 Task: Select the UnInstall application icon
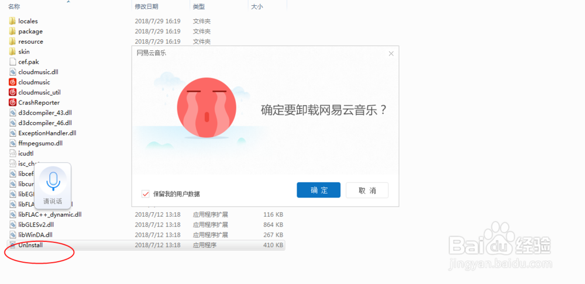tap(12, 245)
